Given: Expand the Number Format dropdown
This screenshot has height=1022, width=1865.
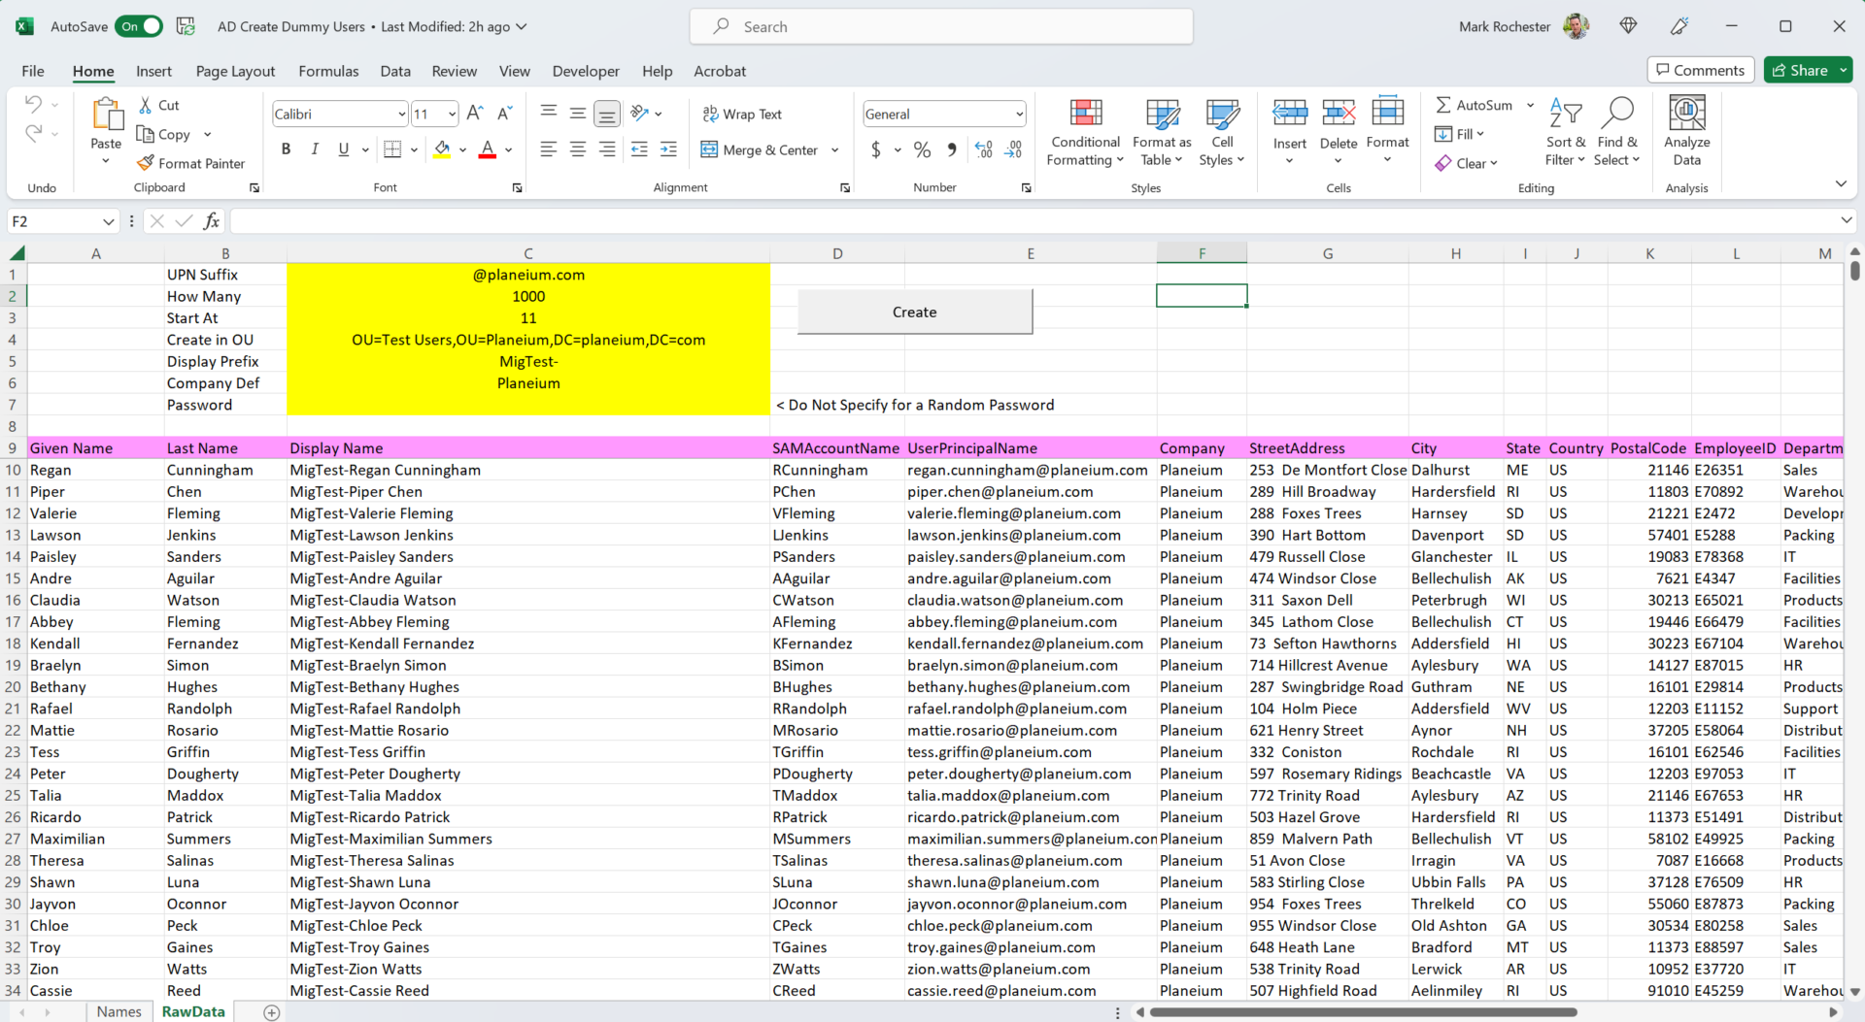Looking at the screenshot, I should tap(1017, 114).
